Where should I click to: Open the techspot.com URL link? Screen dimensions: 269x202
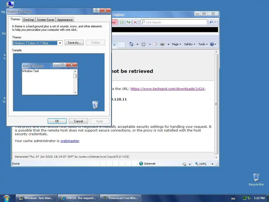[168, 89]
